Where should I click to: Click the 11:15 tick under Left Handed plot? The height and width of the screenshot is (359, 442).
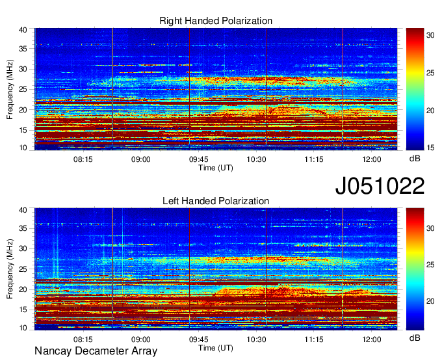pyautogui.click(x=314, y=339)
